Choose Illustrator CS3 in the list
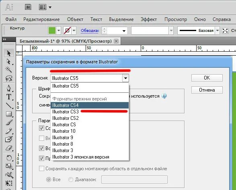This screenshot has height=190, width=236. (90, 112)
